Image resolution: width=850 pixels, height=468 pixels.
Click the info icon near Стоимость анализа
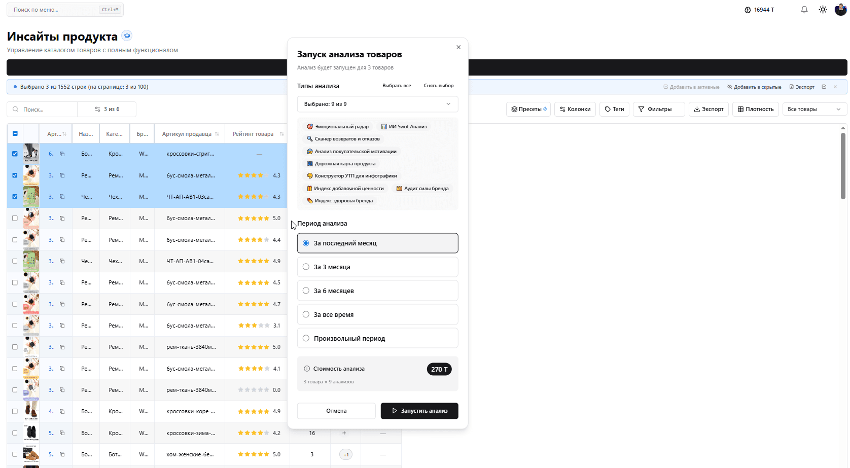(307, 369)
